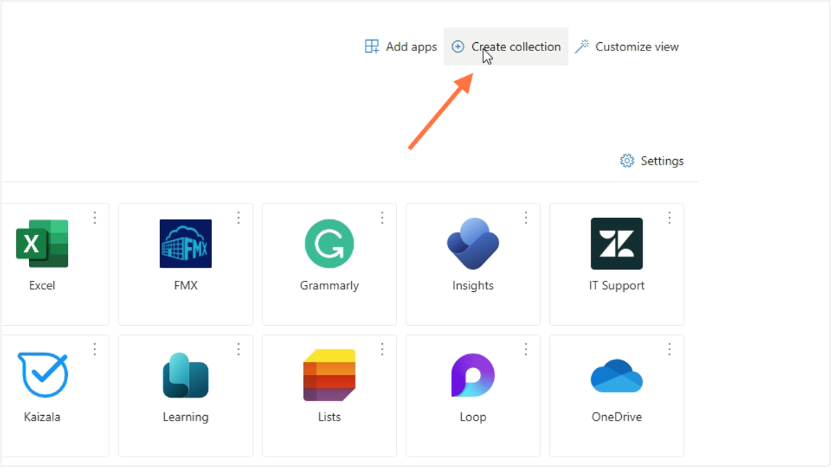Launch the Kaizala app icon
The image size is (831, 467).
[x=42, y=375]
